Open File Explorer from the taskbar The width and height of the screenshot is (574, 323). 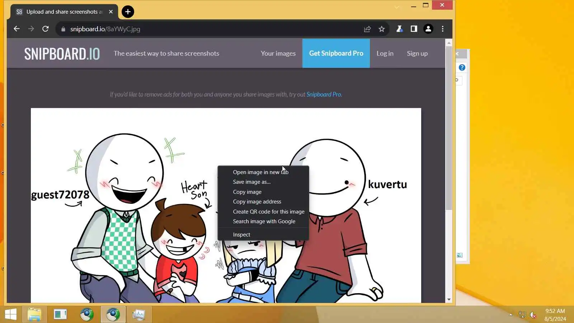tap(34, 315)
